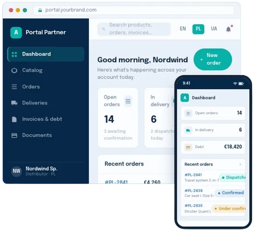
Task: Click the NW account avatar
Action: (16, 171)
